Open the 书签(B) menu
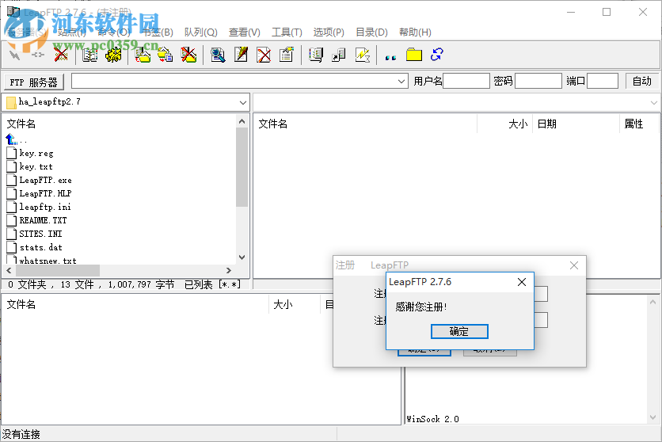This screenshot has width=662, height=442. click(158, 32)
